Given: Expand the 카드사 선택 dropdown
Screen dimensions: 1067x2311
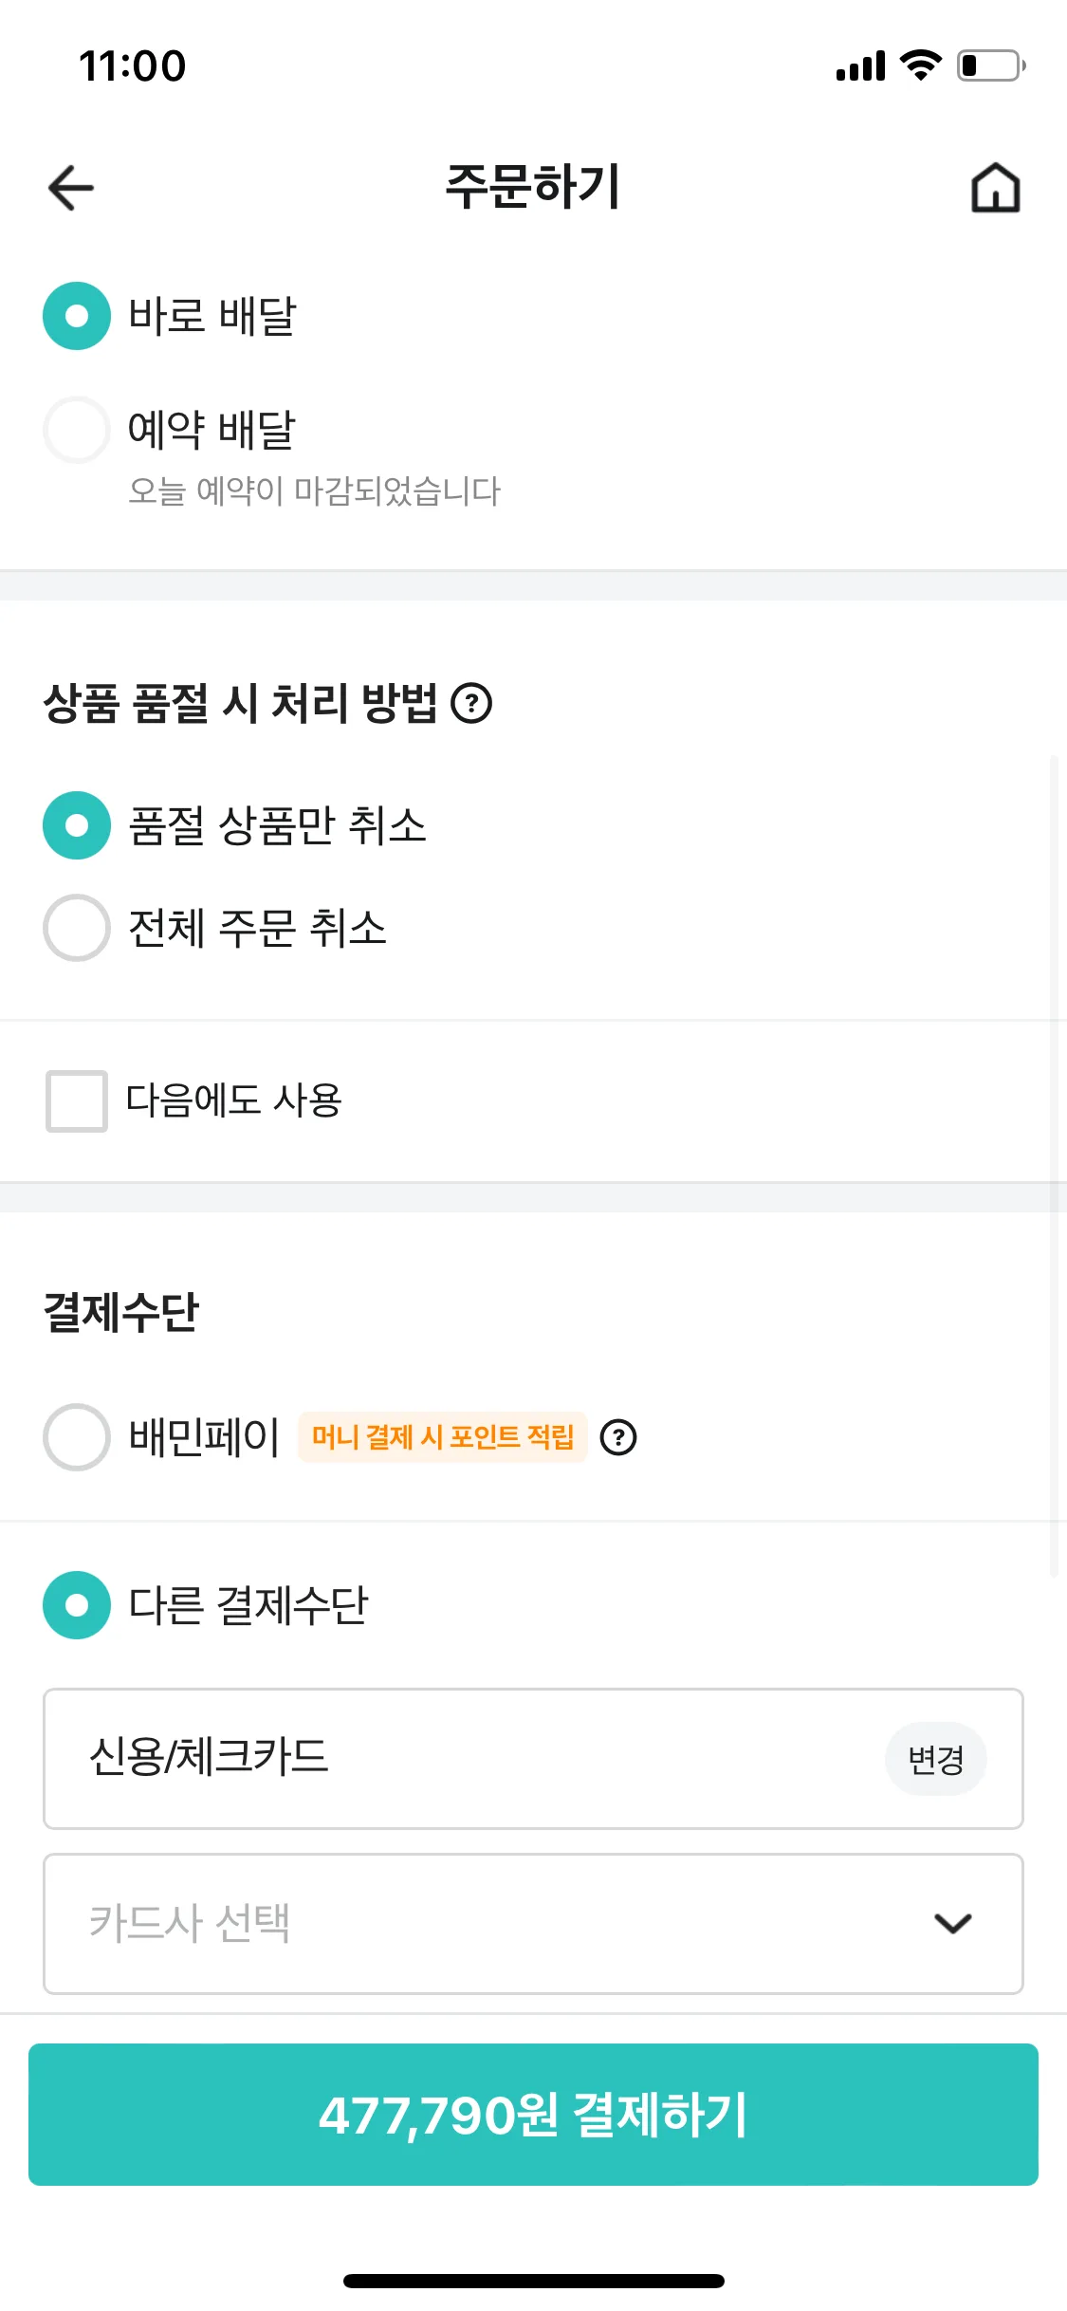Looking at the screenshot, I should tap(533, 1924).
